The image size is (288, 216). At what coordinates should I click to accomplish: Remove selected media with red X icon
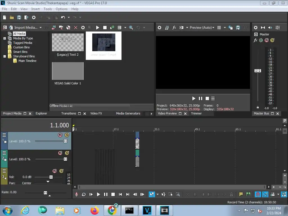tap(75, 28)
